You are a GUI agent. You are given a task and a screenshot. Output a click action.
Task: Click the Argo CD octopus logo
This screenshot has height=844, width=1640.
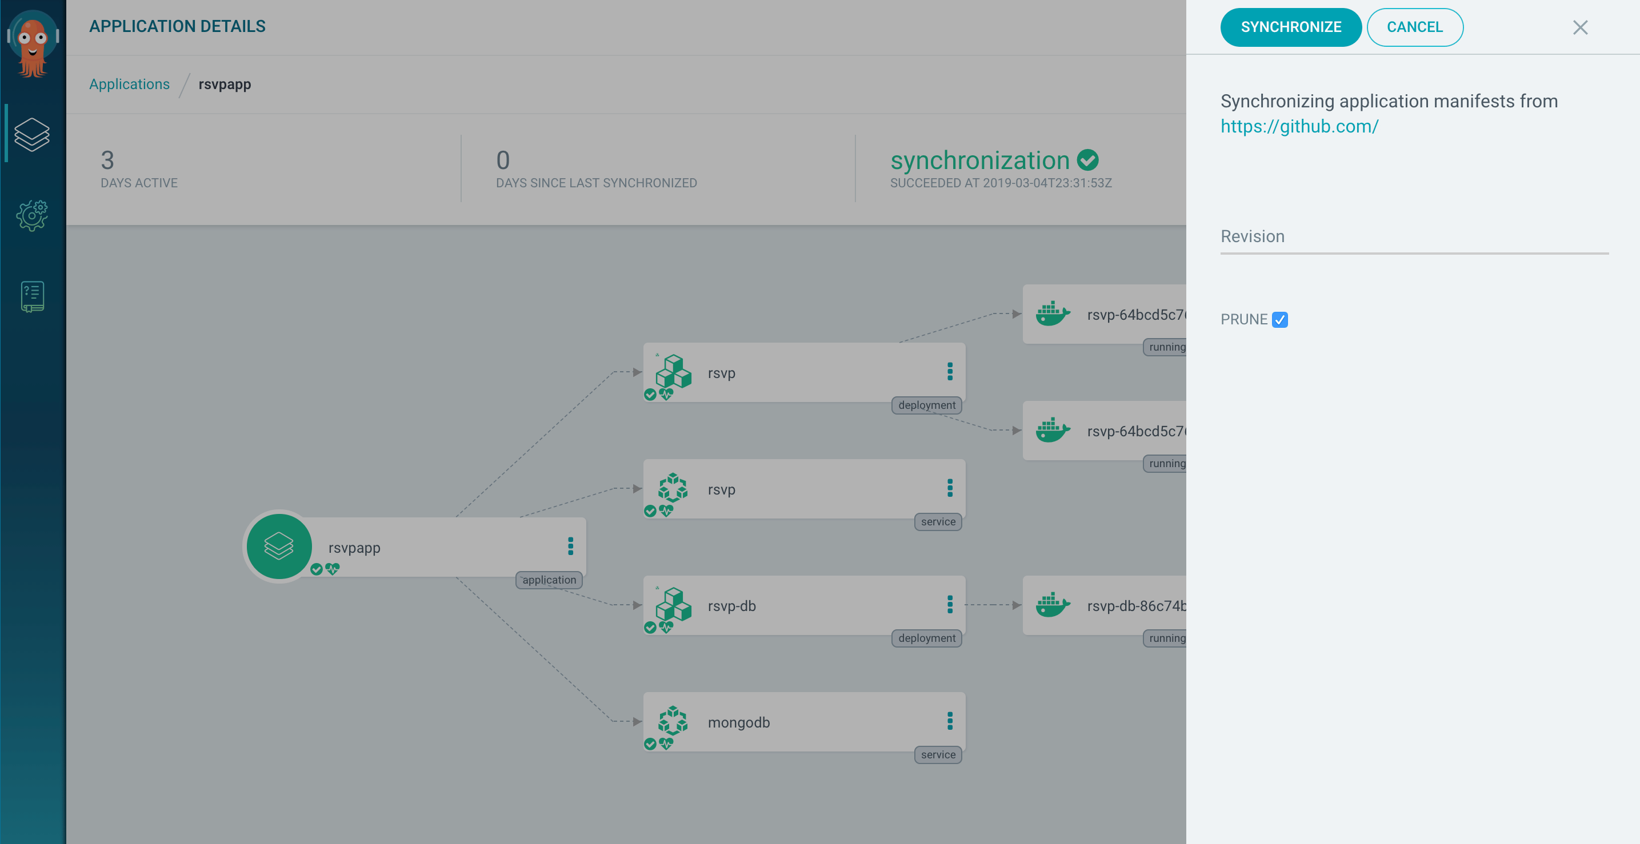tap(33, 43)
